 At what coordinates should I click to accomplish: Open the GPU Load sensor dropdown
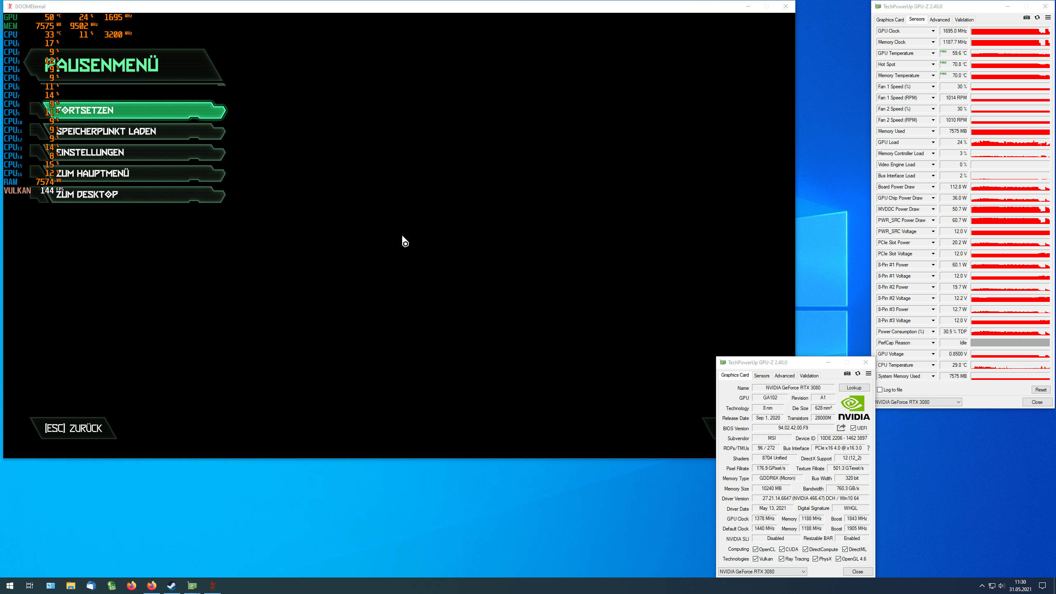(x=933, y=142)
